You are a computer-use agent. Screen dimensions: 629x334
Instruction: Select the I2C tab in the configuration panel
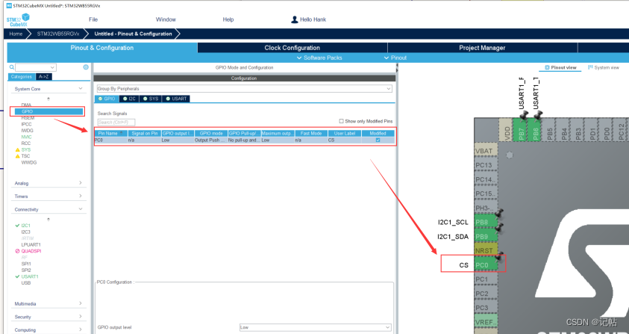(129, 99)
